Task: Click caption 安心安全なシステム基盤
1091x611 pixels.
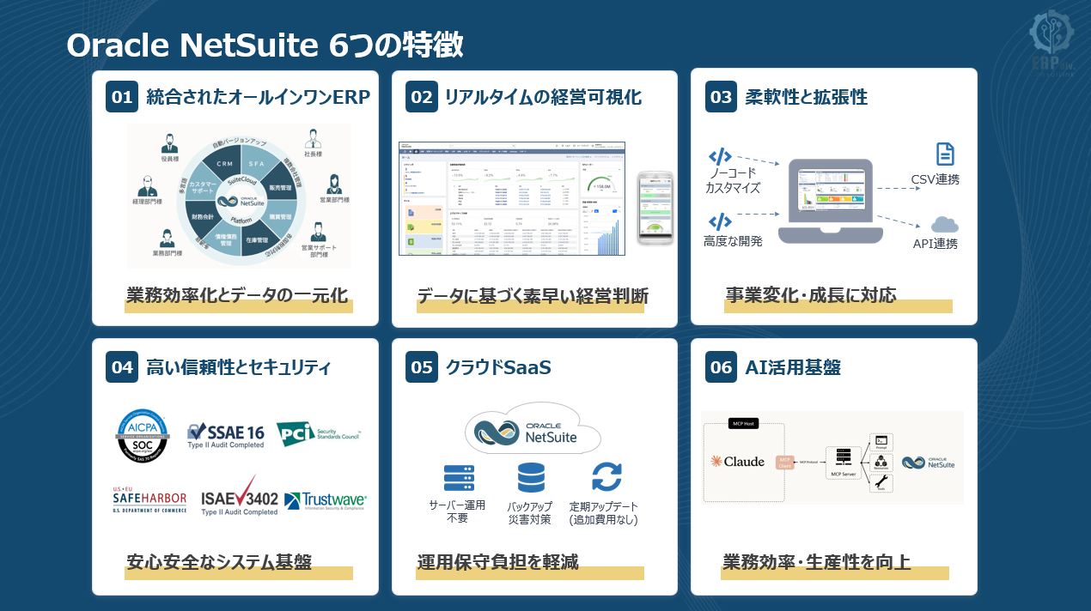Action: [219, 562]
